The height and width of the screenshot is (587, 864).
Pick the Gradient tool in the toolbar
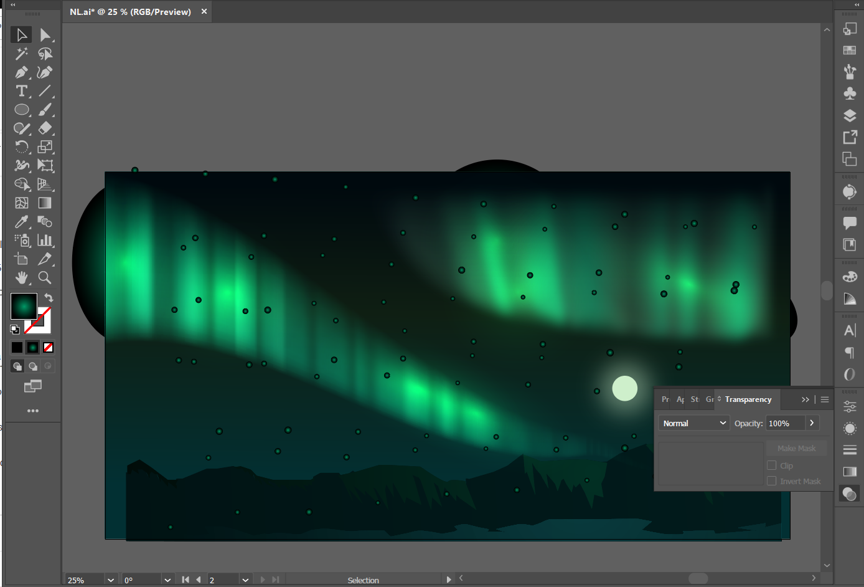(45, 203)
